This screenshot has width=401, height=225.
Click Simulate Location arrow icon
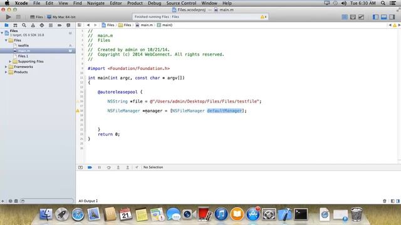[x=137, y=167]
